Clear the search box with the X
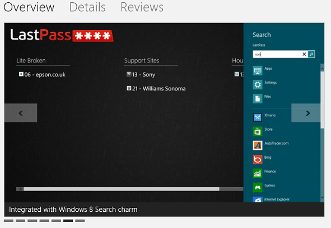 304,54
